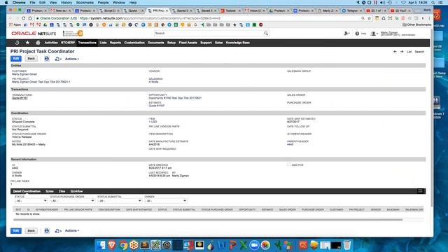Open the Reports menu
448x252 pixels.
click(x=115, y=43)
